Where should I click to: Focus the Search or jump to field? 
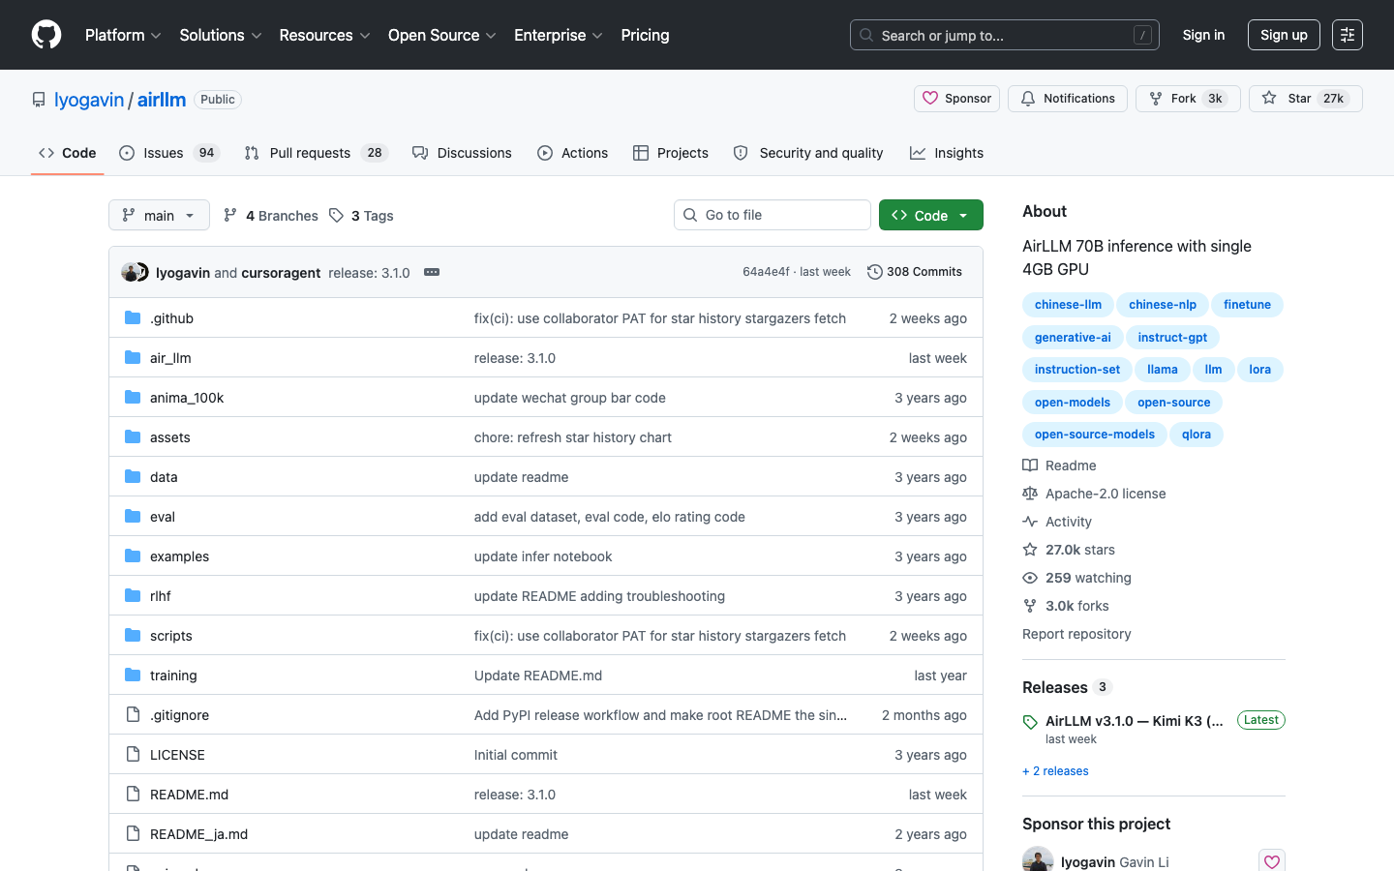pyautogui.click(x=1005, y=35)
